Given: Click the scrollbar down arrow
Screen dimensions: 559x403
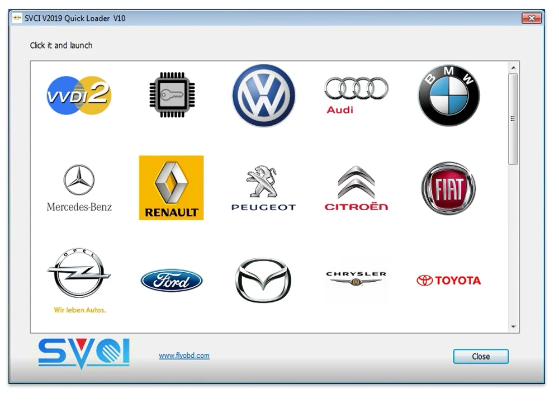Looking at the screenshot, I should tap(513, 327).
